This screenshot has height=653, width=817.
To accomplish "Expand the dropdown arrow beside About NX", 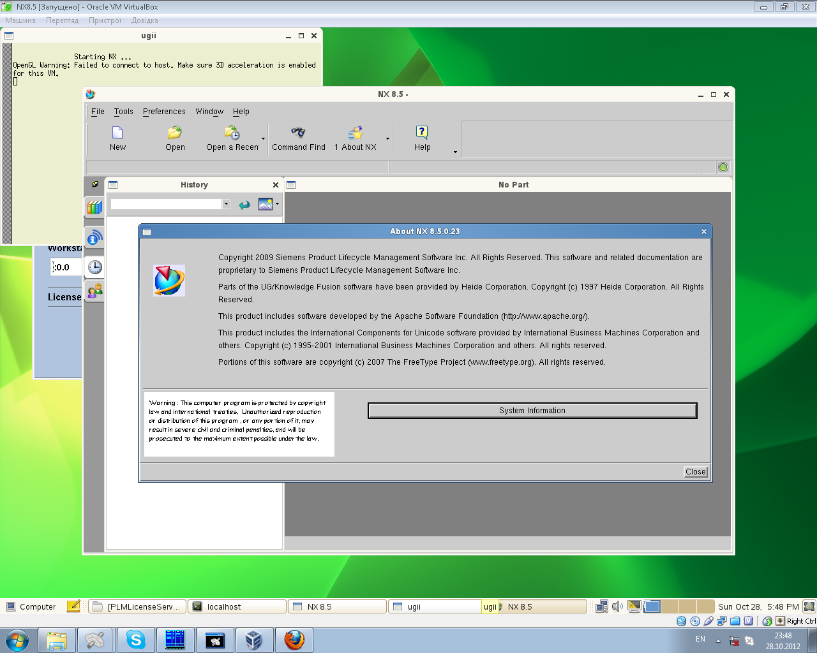I will coord(387,139).
